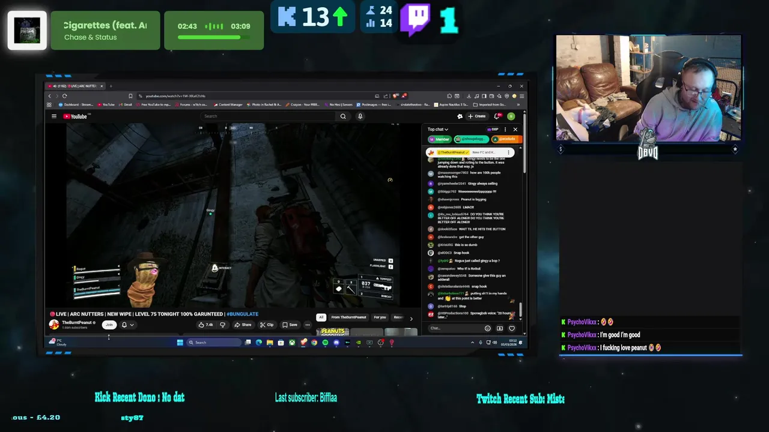Click the Windows taskbar Search box
Screen dimensions: 769x432
(214, 343)
